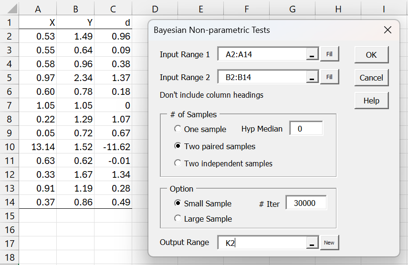Click empty cell A16
This screenshot has height=265, width=408.
click(38, 230)
